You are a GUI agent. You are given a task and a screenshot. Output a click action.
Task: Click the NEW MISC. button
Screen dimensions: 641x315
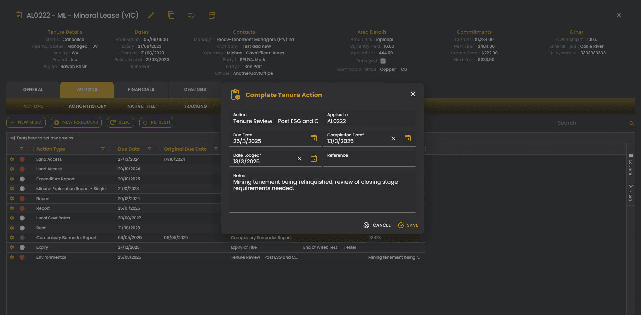(x=26, y=122)
